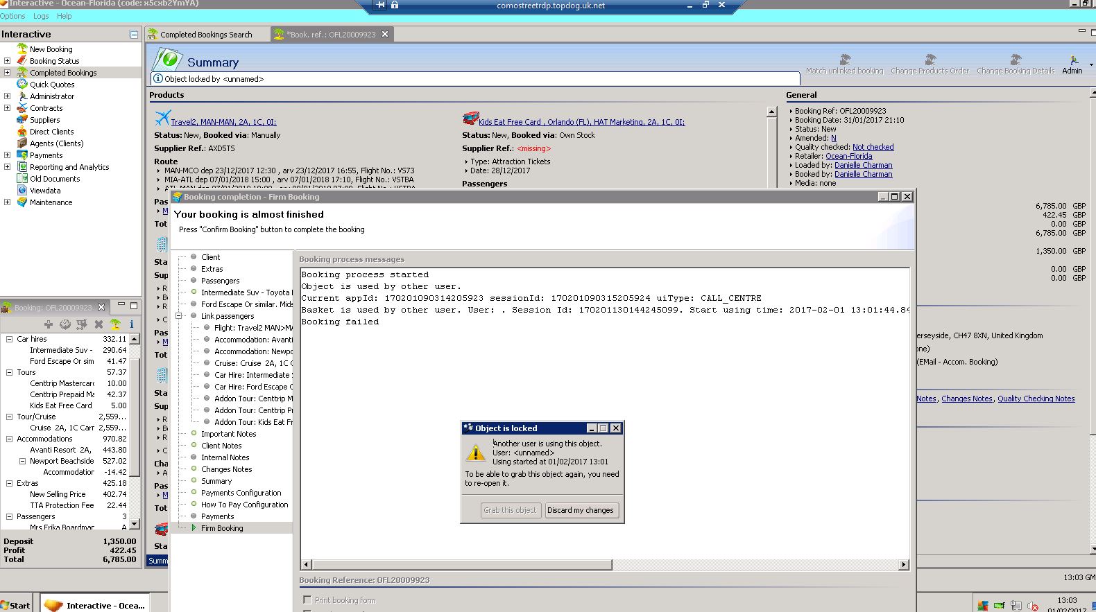Click the plus add icon in booking panel

[49, 324]
